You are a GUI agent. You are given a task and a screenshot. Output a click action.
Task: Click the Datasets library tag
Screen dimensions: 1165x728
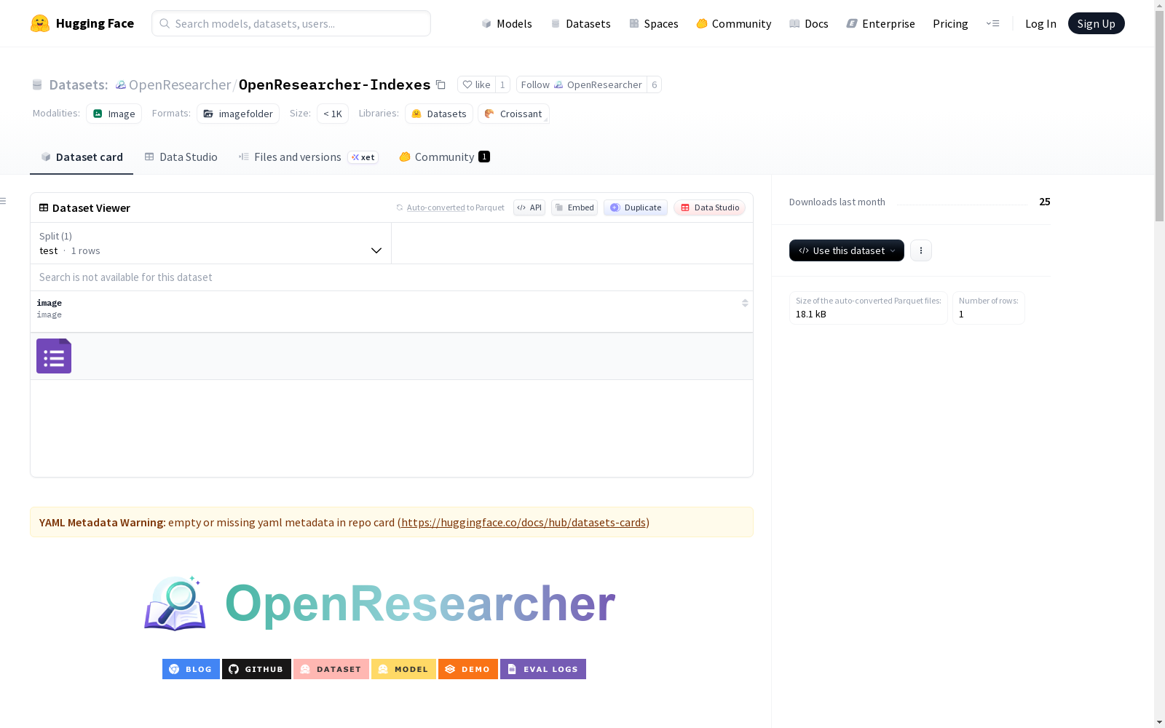click(x=439, y=114)
